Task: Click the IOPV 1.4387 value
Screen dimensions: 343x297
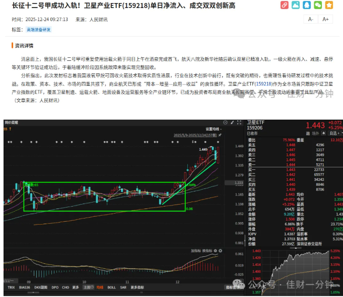Action: point(290,234)
